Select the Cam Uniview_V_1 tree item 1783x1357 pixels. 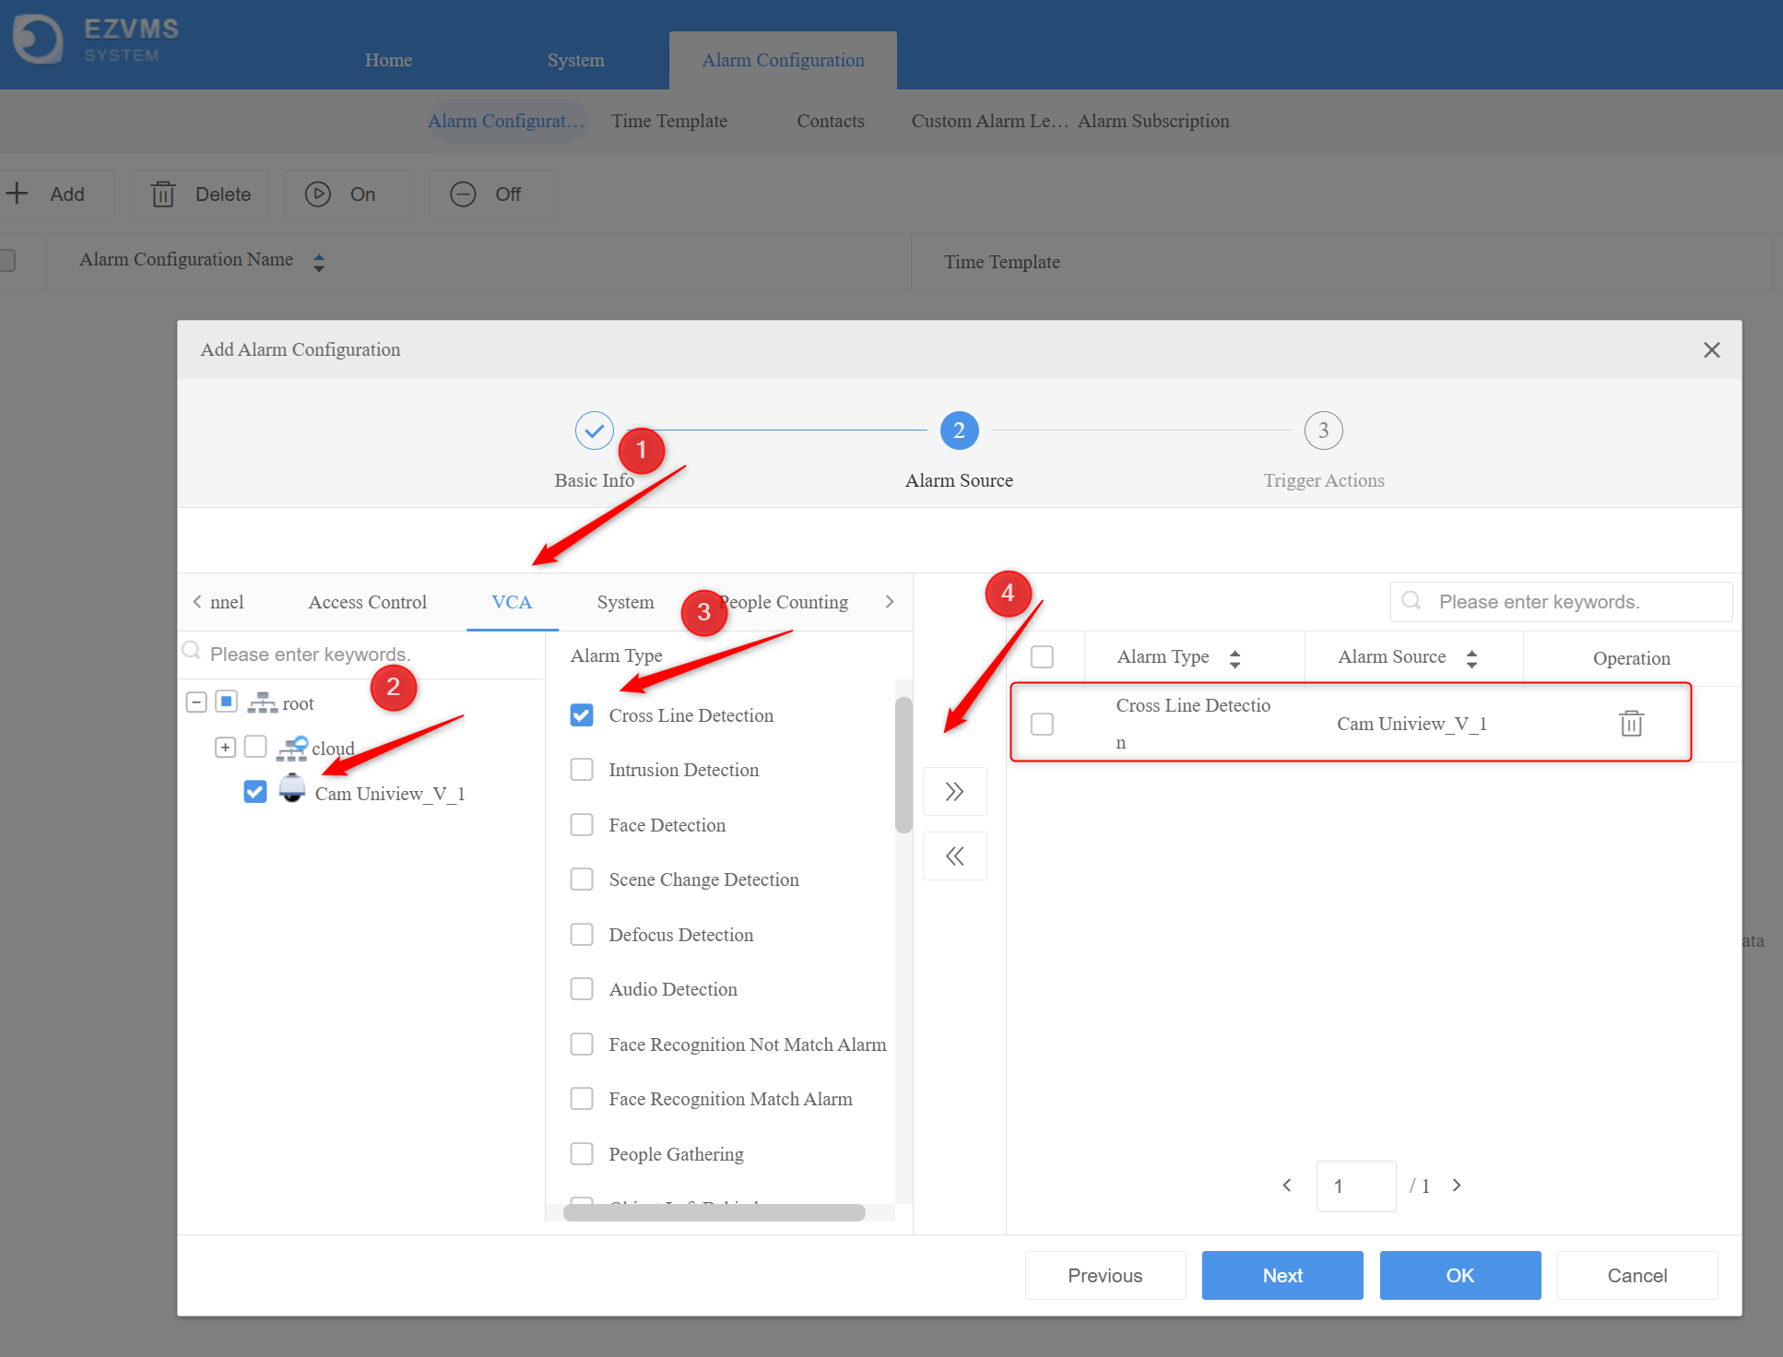point(389,794)
